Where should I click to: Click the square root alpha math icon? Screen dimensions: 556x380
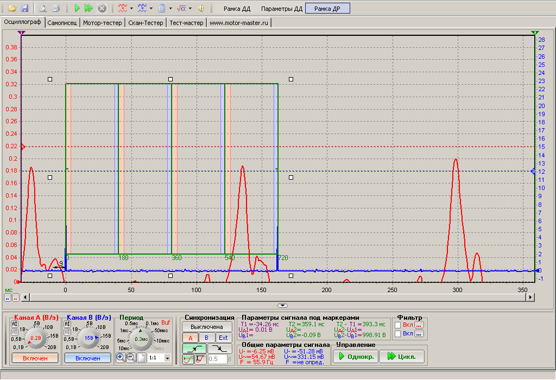pos(181,8)
